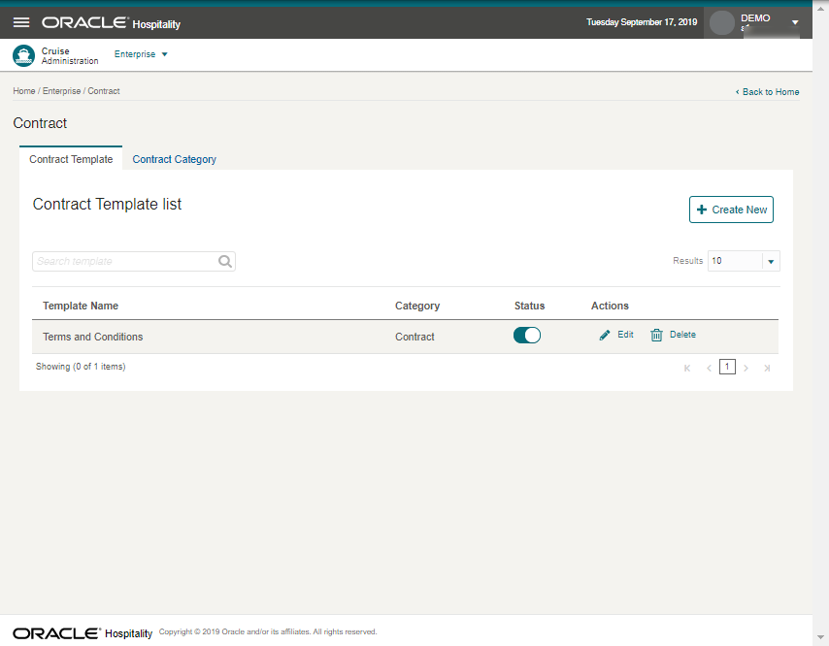The image size is (829, 646).
Task: Click Enterprise in the breadcrumb
Action: click(61, 91)
